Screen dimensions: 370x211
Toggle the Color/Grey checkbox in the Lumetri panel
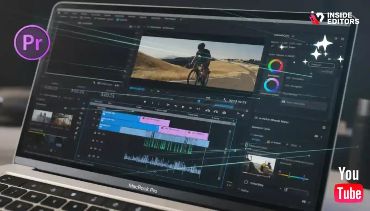coord(246,182)
